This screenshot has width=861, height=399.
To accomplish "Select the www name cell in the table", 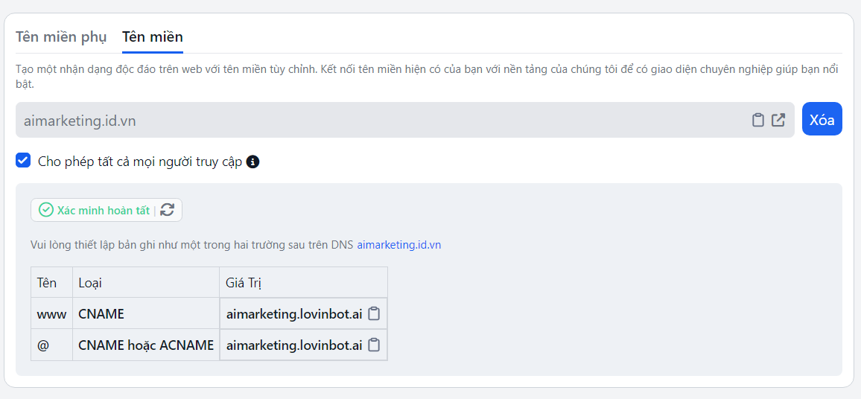I will [51, 314].
